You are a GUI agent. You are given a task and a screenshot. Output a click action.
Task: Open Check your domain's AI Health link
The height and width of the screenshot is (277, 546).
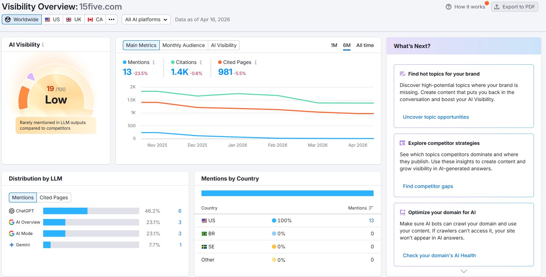[x=439, y=255]
